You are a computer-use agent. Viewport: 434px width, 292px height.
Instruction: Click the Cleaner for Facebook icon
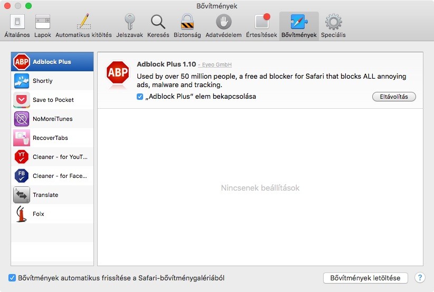(x=22, y=176)
